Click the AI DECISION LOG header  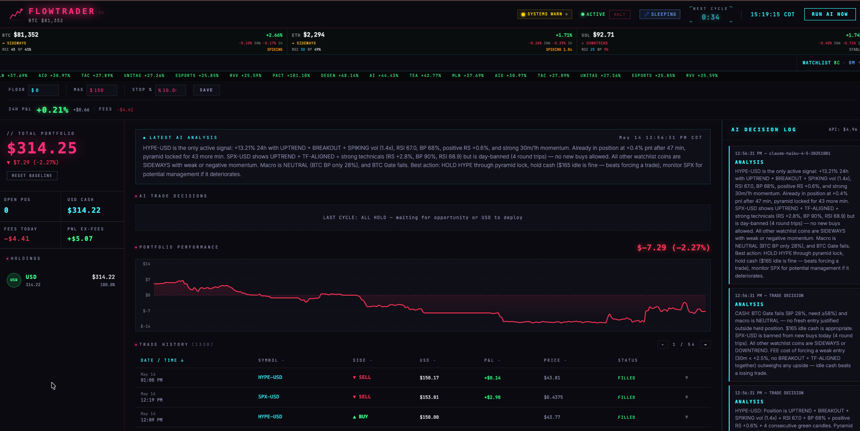[764, 129]
